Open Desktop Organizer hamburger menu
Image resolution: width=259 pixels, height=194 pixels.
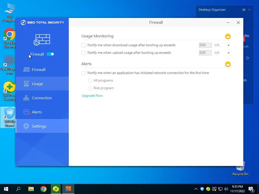tap(244, 10)
